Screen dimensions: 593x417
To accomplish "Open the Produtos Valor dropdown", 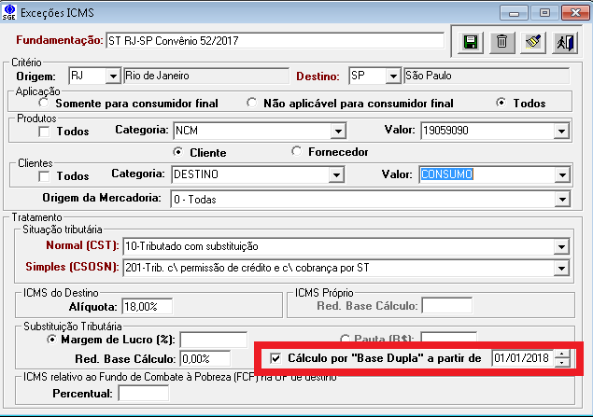I will (561, 131).
